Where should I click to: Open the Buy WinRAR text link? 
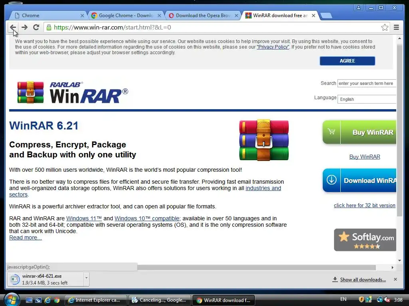(x=365, y=157)
